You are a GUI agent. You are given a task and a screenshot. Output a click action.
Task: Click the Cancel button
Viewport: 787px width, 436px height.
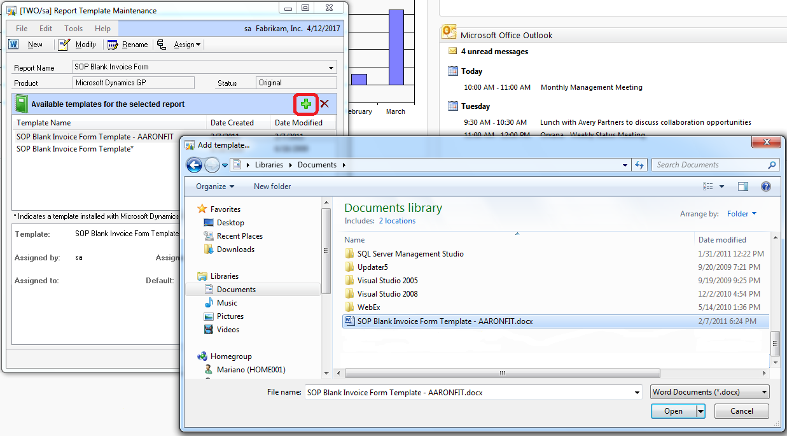coord(742,411)
